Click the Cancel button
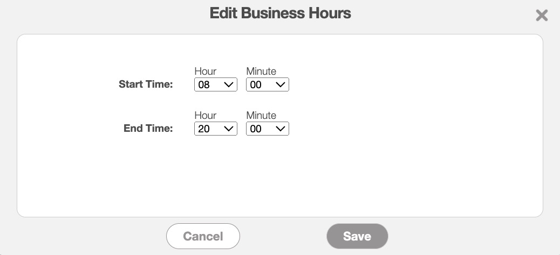Viewport: 560px width, 255px height. [x=203, y=236]
